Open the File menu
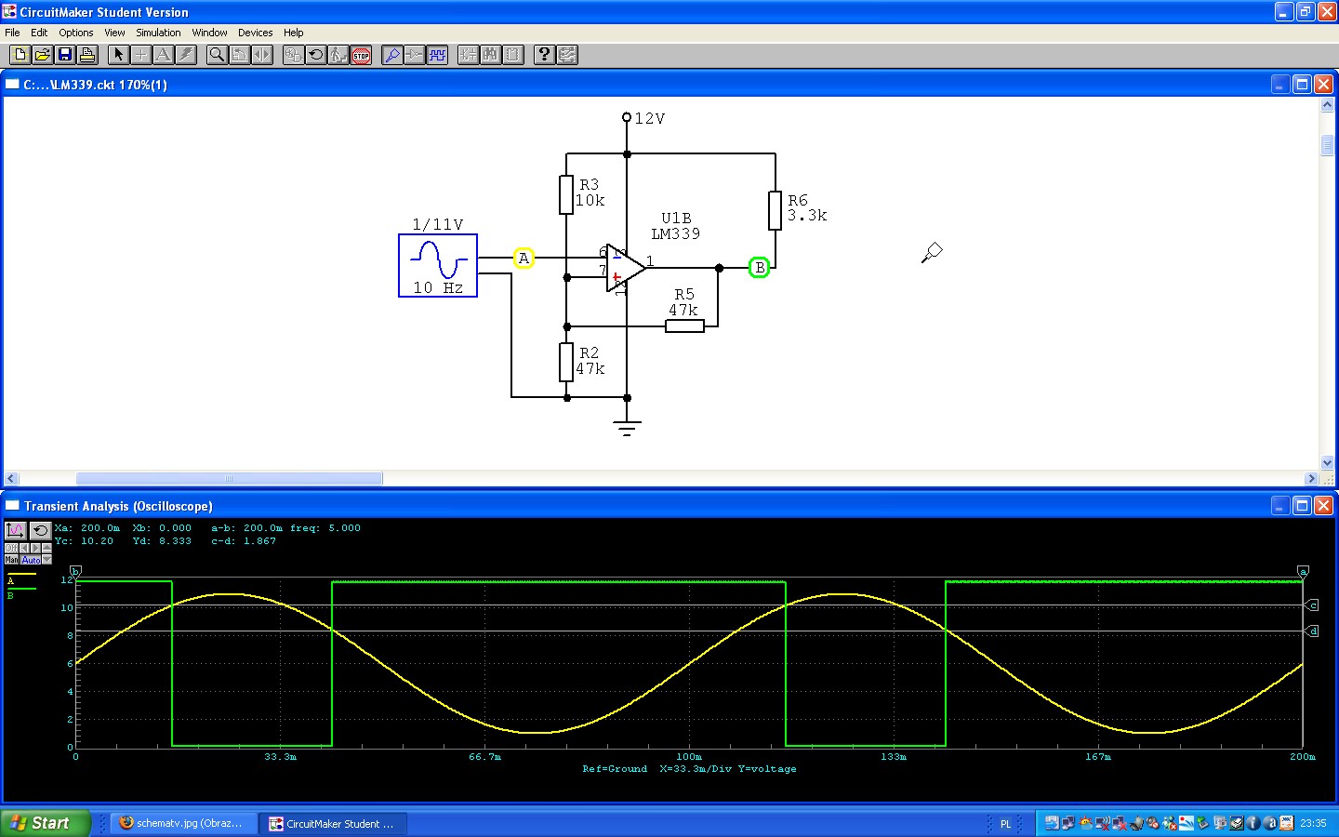The width and height of the screenshot is (1339, 837). [x=12, y=33]
